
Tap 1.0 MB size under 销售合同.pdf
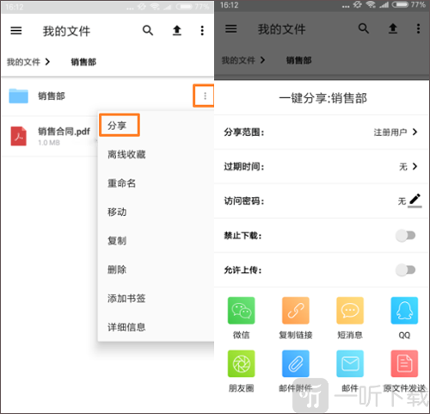49,143
